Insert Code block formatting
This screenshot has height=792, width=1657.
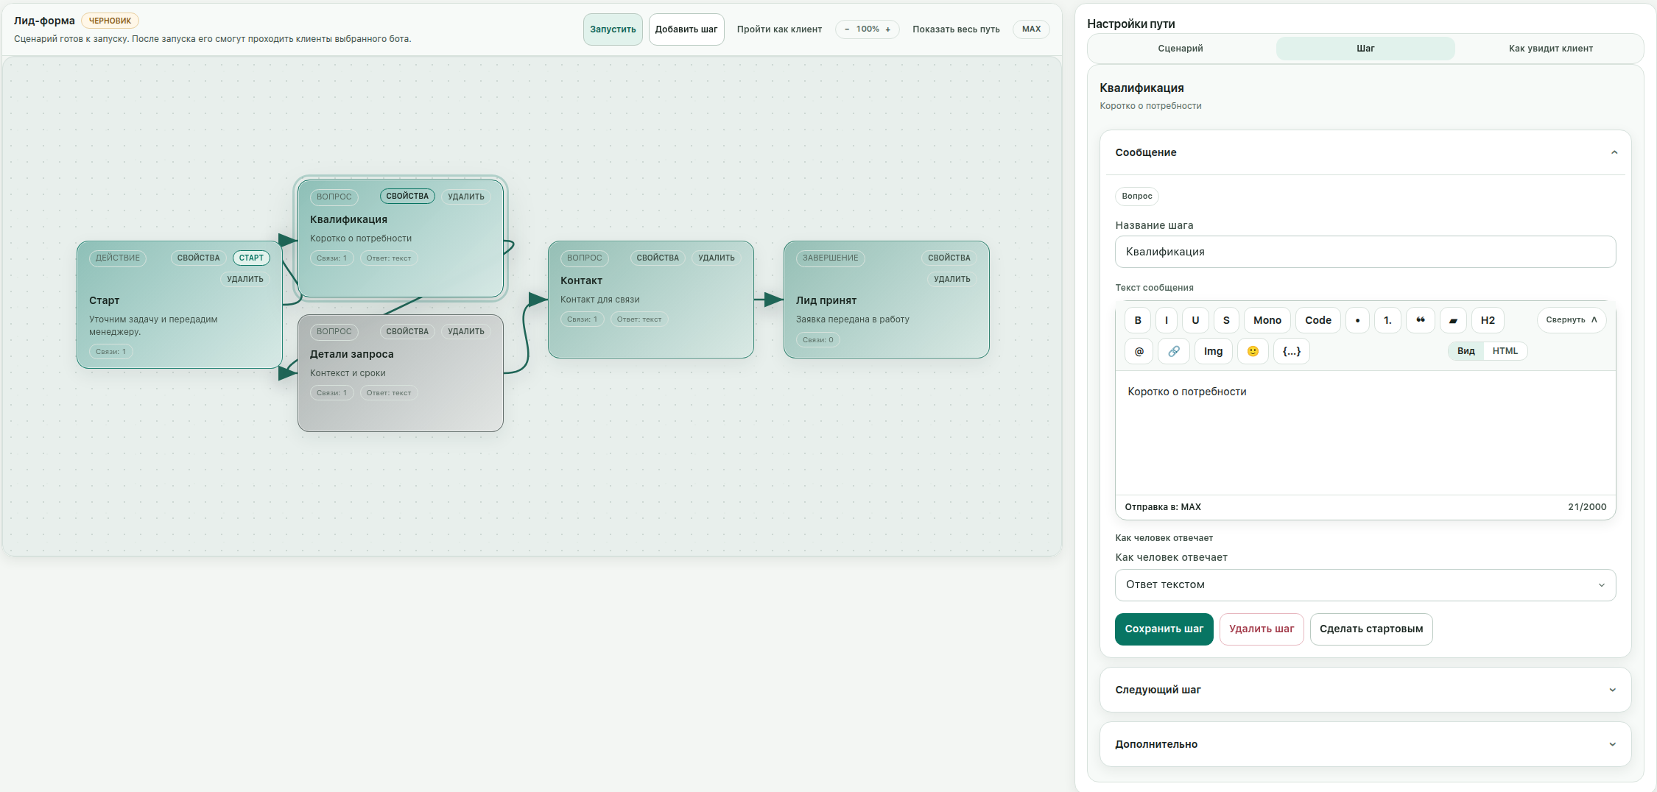(1318, 320)
